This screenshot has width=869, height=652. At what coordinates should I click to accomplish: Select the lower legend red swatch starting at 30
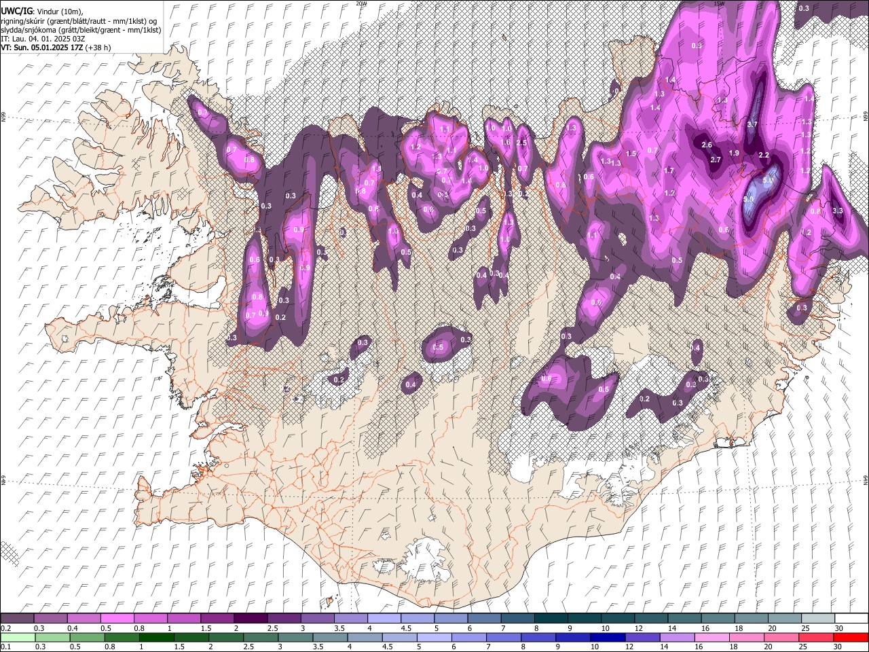point(851,637)
